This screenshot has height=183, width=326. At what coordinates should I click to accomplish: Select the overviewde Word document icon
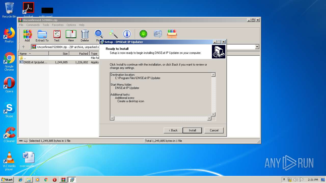click(28, 160)
